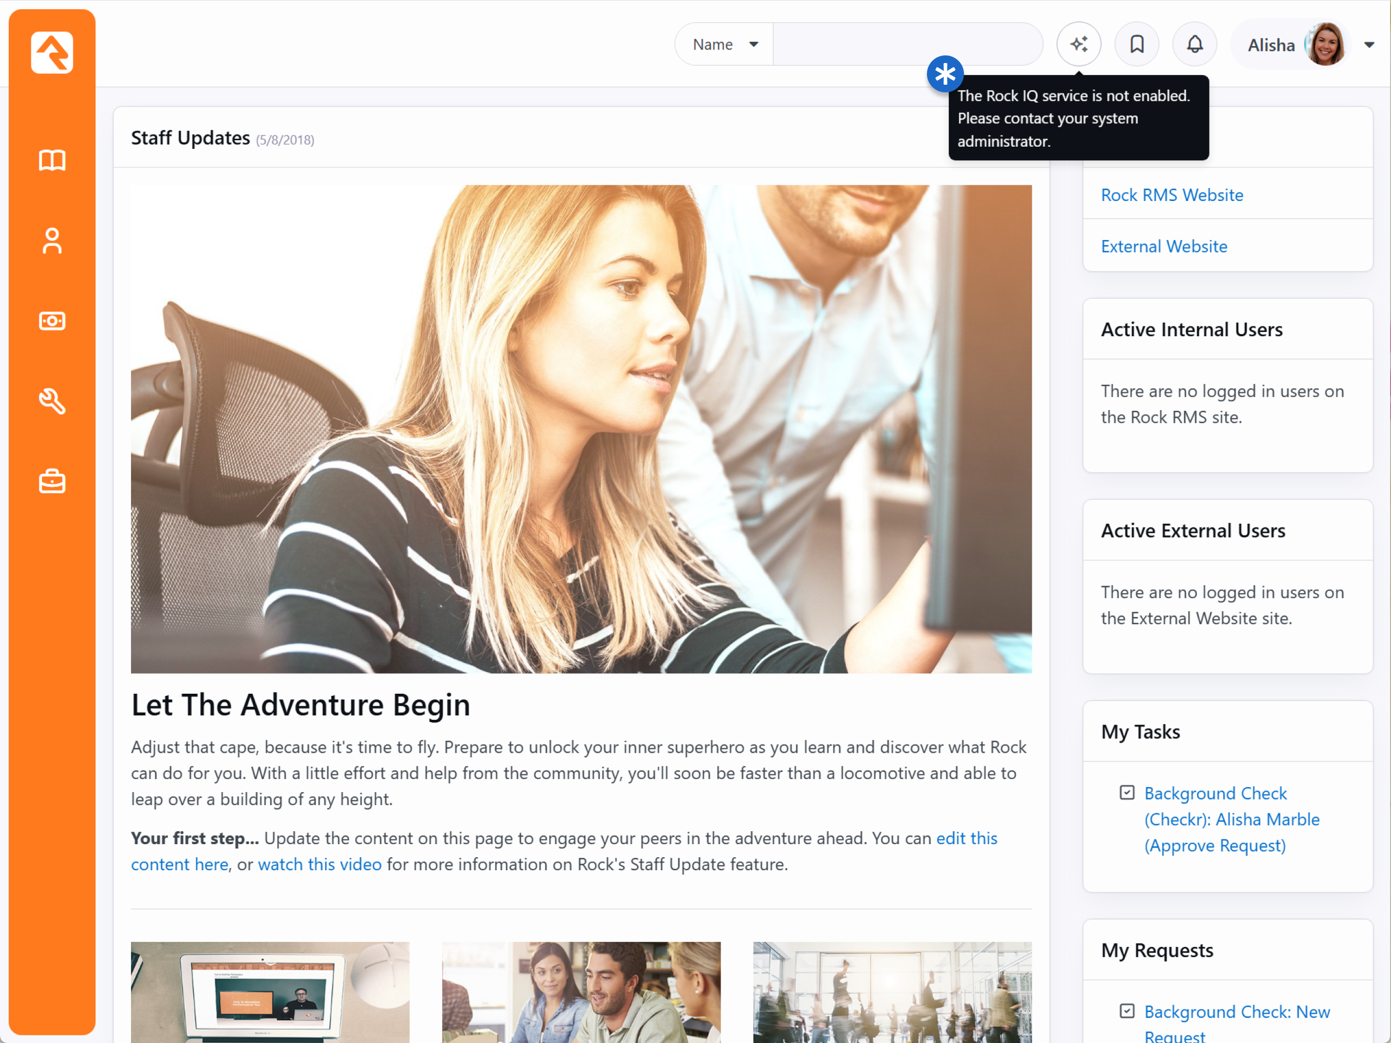Click the 'Let The Adventure Begin' heading
This screenshot has width=1391, height=1043.
point(300,705)
